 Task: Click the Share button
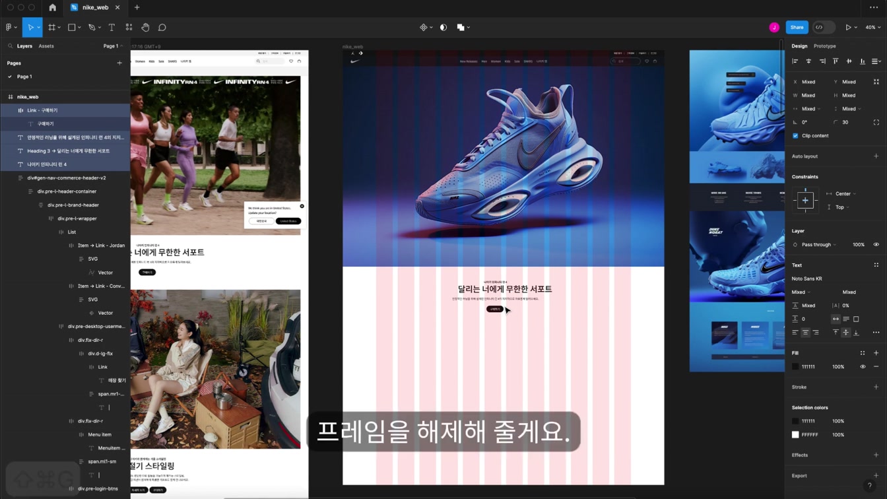click(x=797, y=28)
